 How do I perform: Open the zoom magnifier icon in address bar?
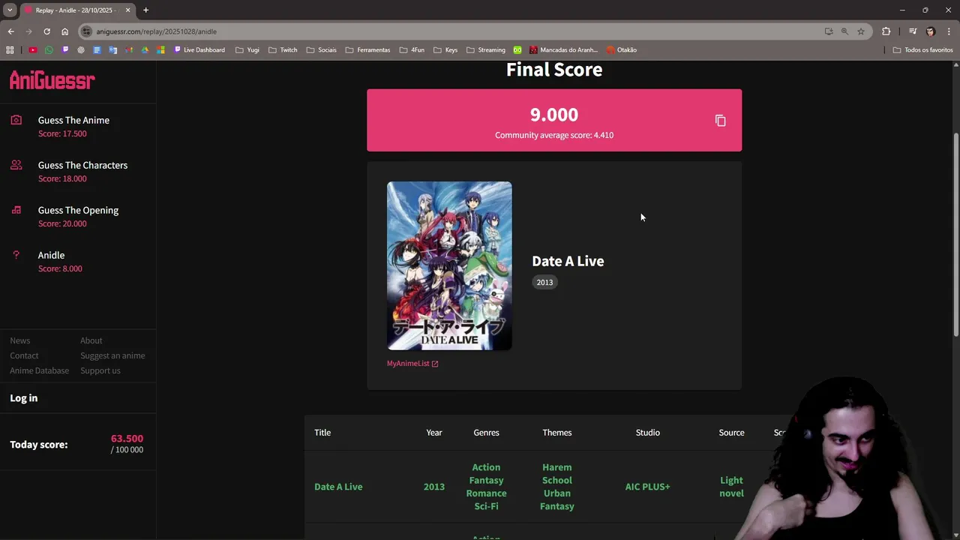[x=844, y=31]
